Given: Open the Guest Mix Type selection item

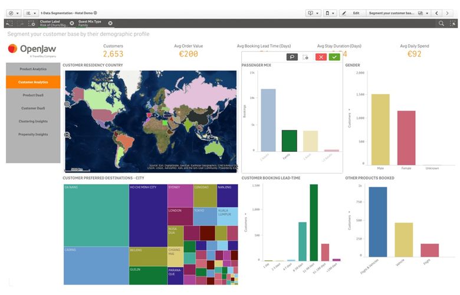Looking at the screenshot, I should (90, 23).
